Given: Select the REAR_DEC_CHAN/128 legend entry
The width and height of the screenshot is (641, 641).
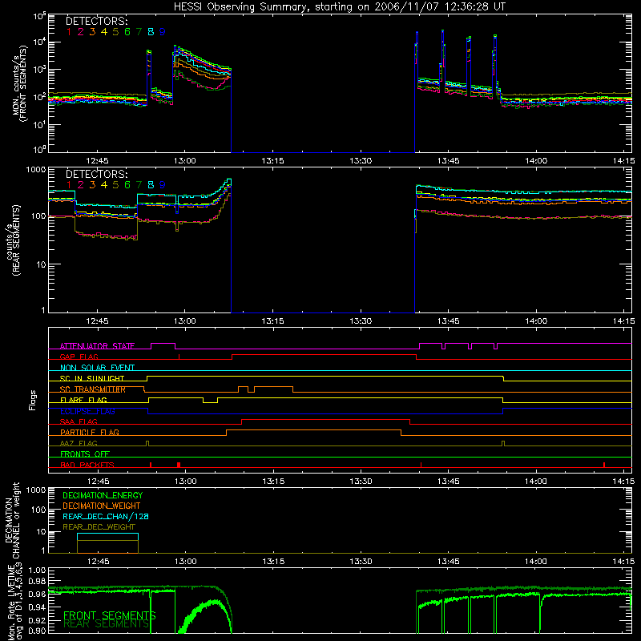Looking at the screenshot, I should click(x=106, y=516).
